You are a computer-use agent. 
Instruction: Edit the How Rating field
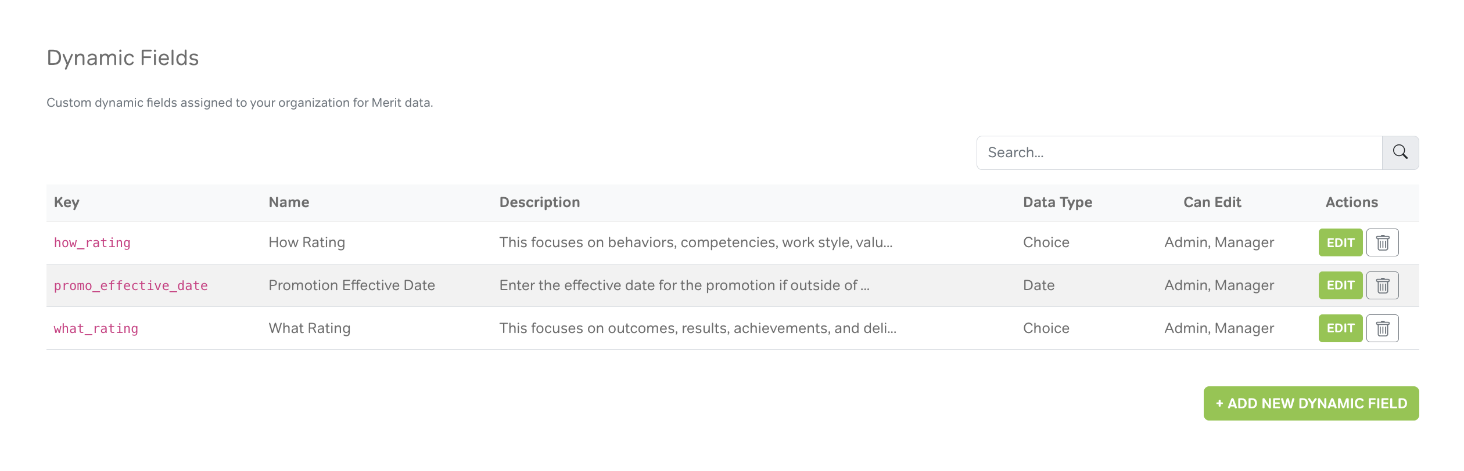click(x=1340, y=242)
